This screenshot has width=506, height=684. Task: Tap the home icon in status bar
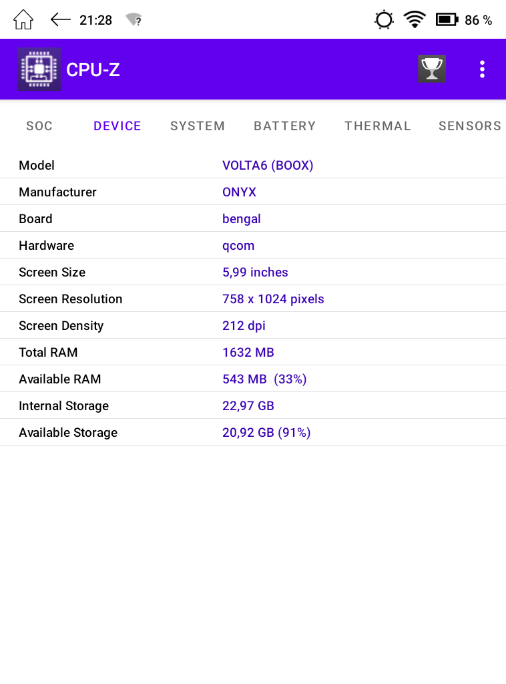[23, 19]
